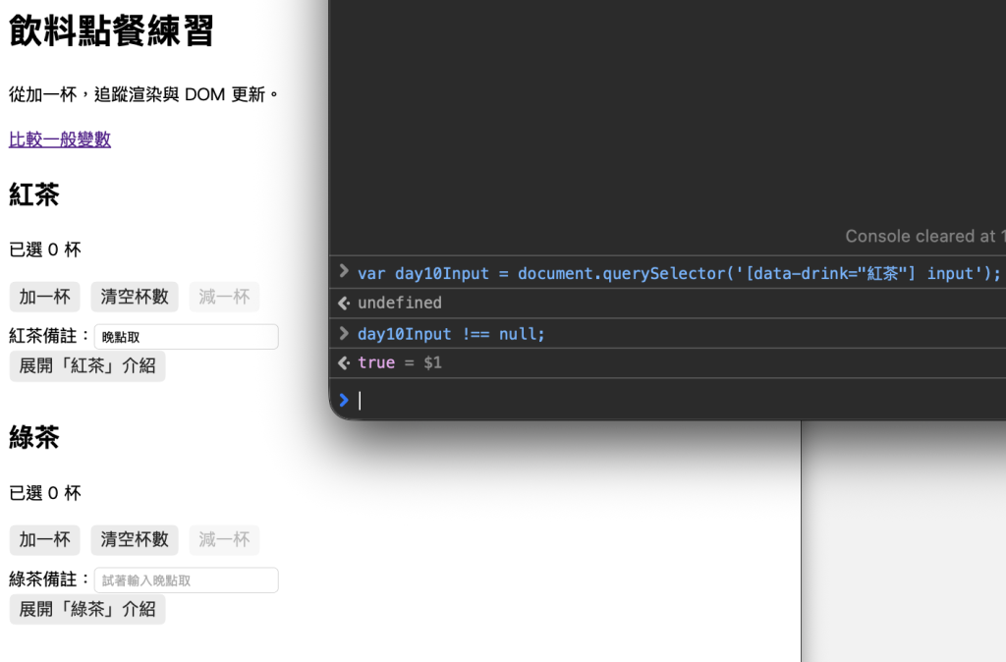
Task: Click the 綠茶備註 label
Action: (x=49, y=579)
